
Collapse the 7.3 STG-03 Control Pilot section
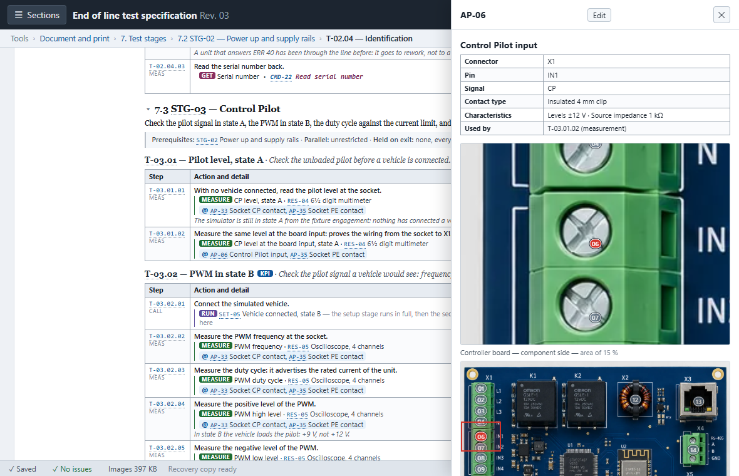coord(148,110)
